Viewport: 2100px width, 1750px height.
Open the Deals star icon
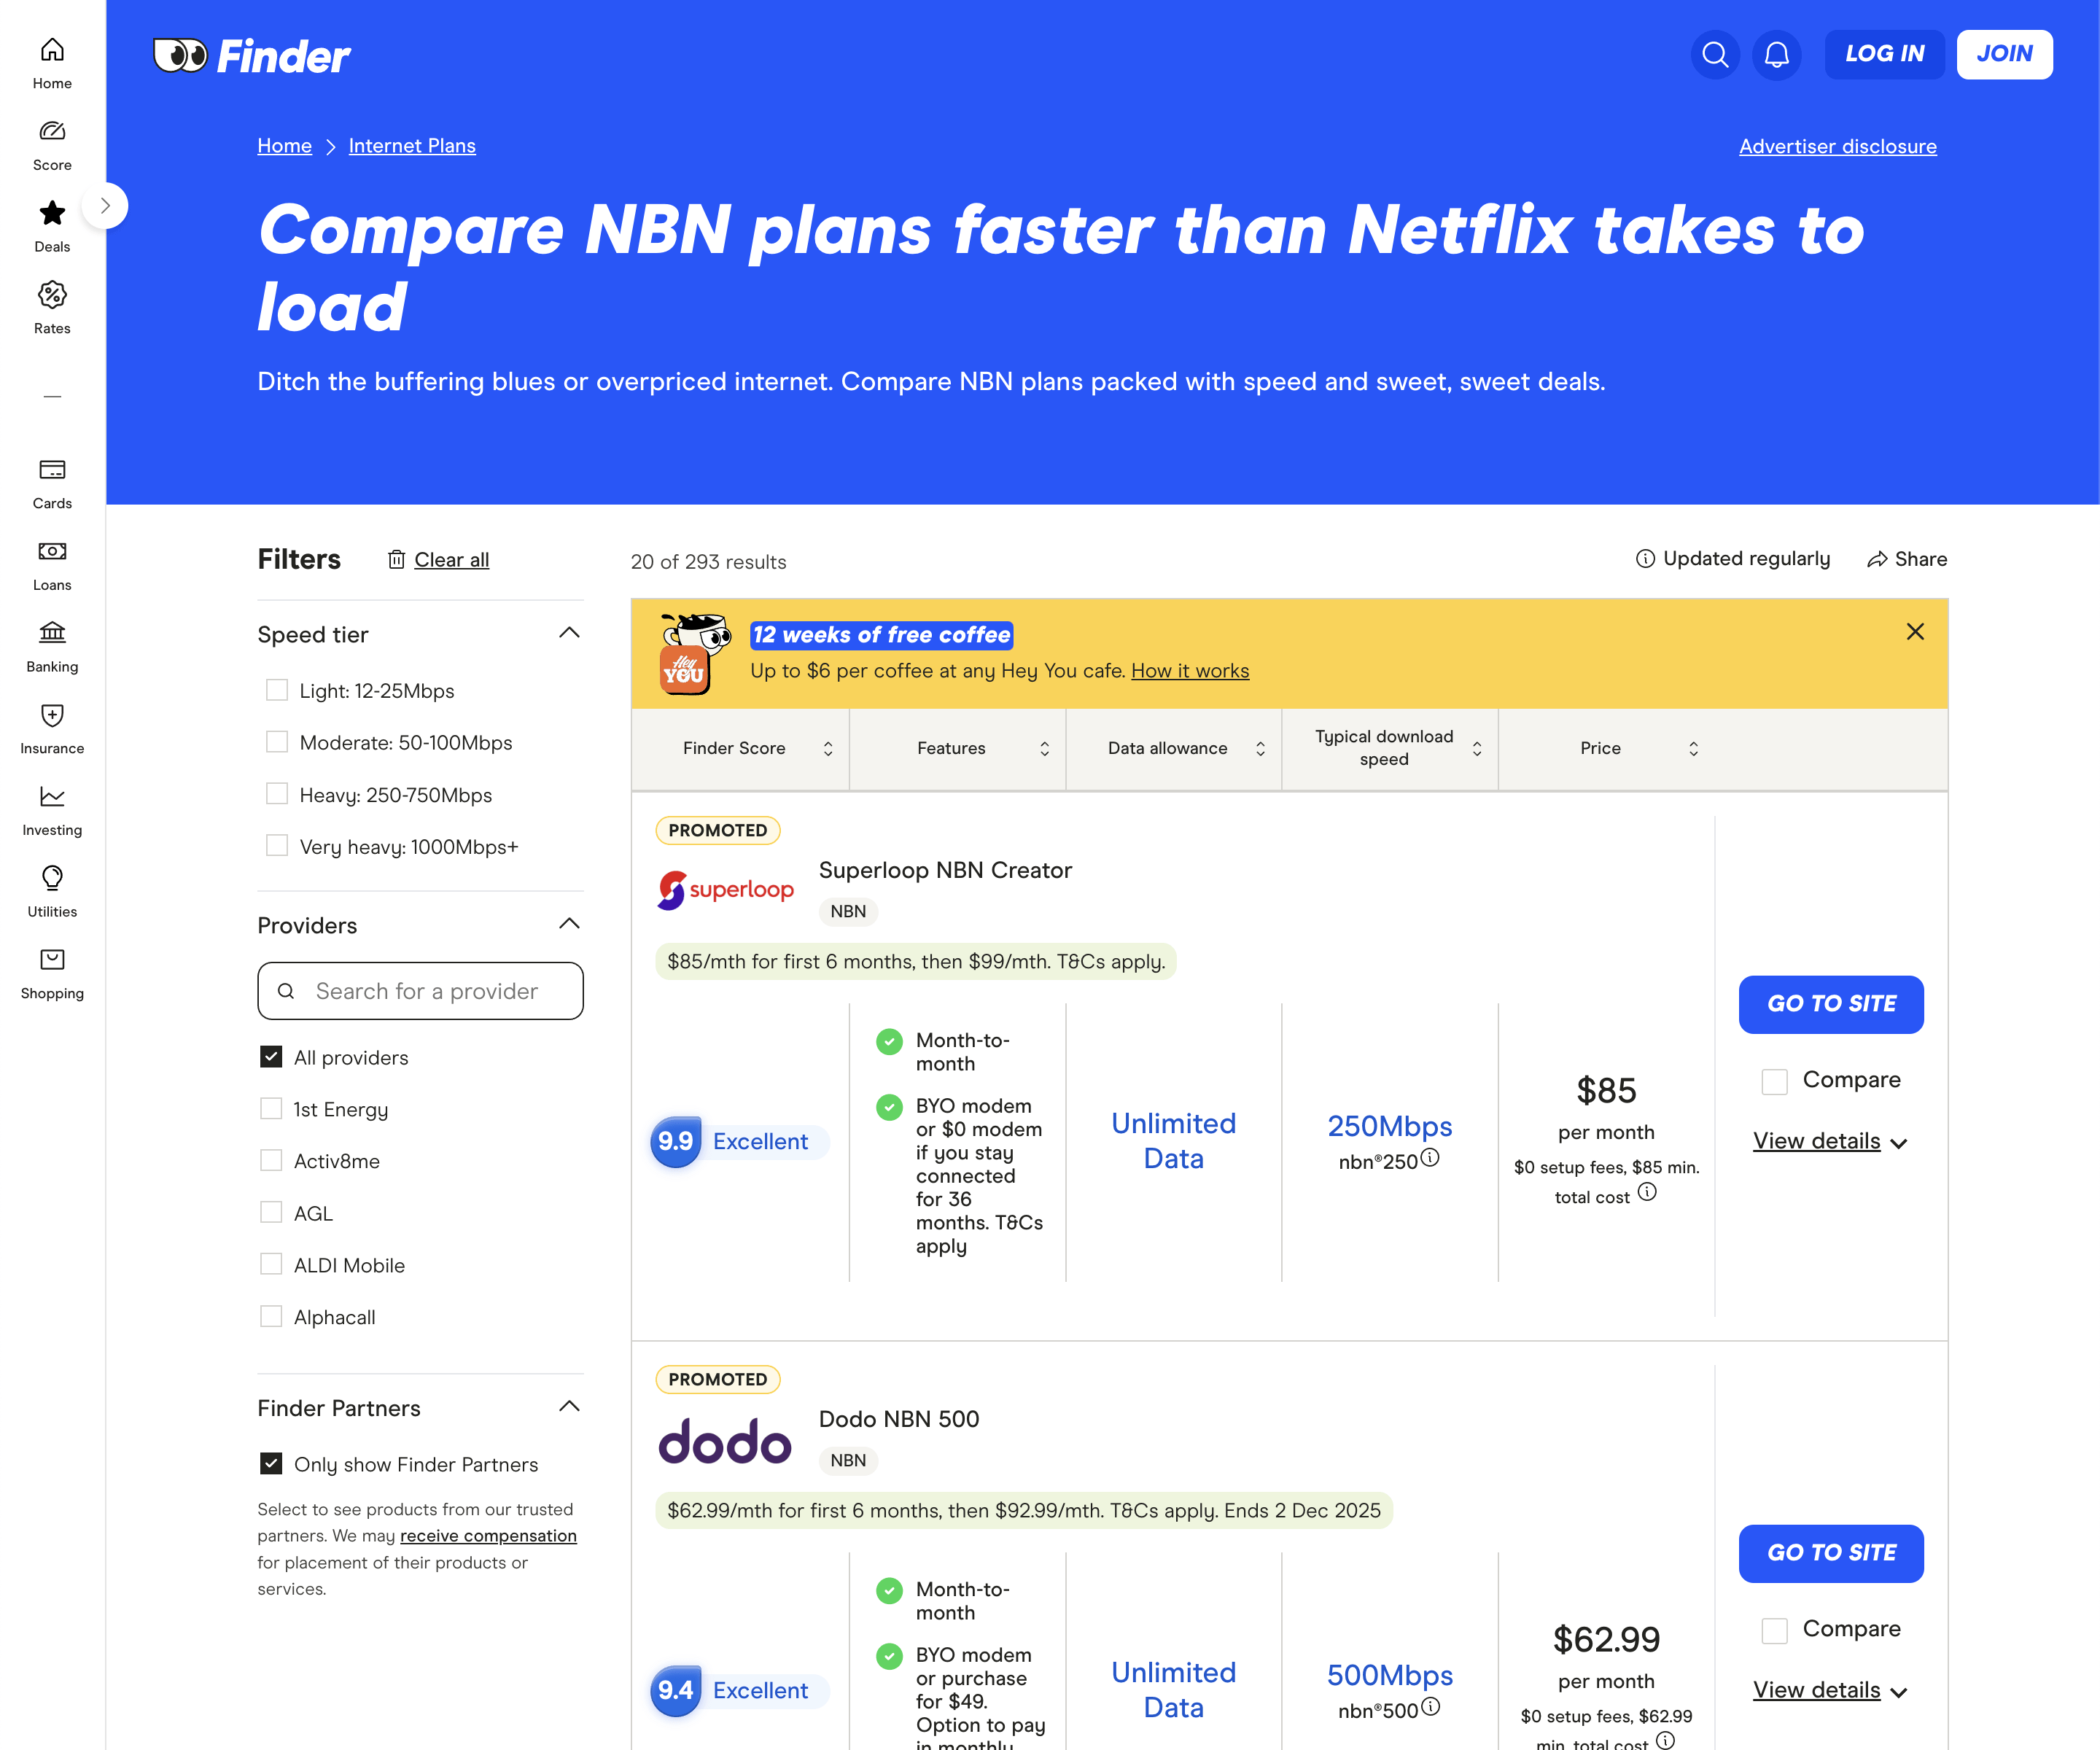(52, 213)
